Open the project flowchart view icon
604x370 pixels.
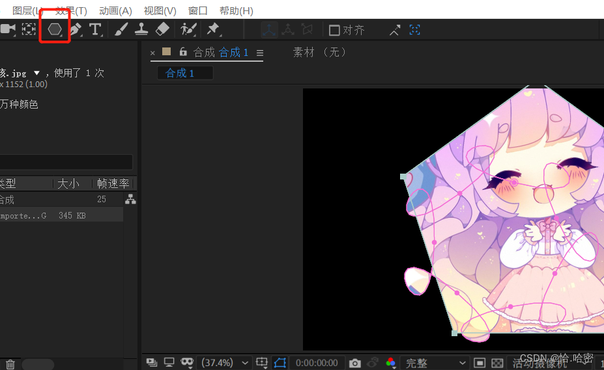tap(130, 199)
